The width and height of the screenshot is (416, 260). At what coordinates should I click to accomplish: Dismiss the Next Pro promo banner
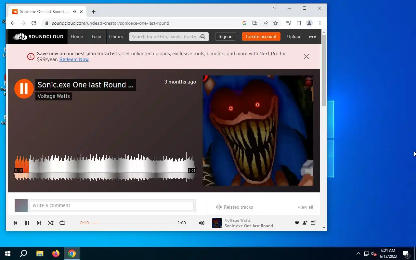[x=306, y=57]
